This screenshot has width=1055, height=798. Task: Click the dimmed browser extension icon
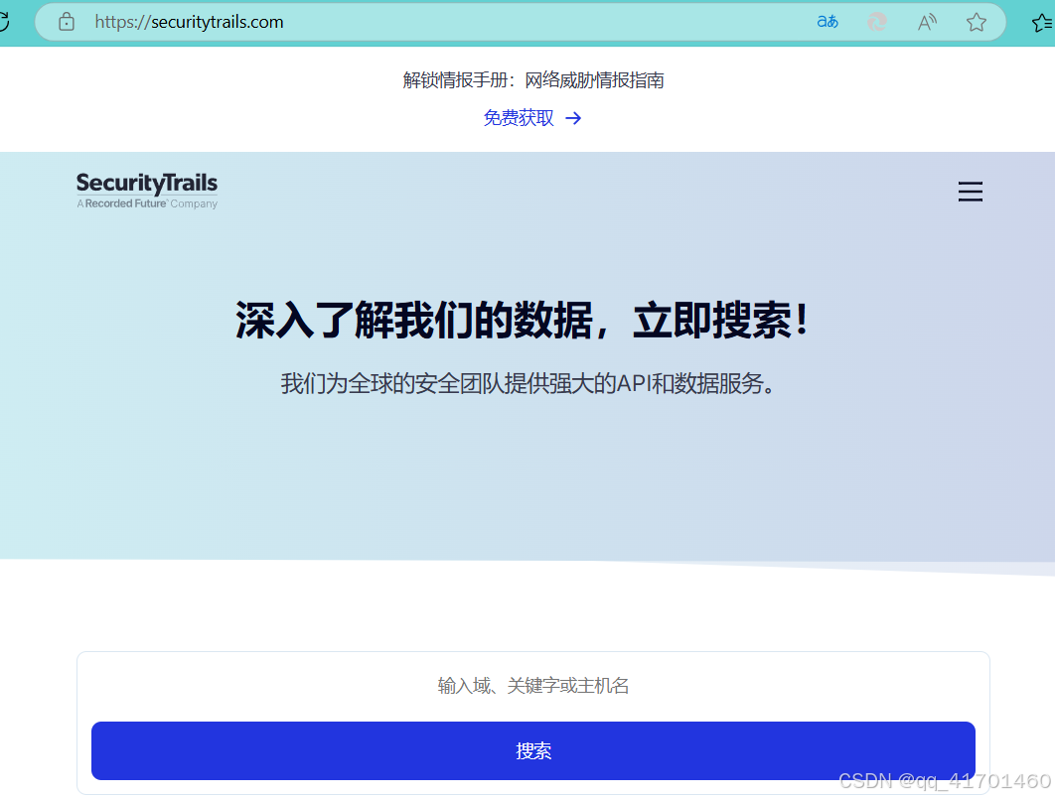(x=876, y=21)
